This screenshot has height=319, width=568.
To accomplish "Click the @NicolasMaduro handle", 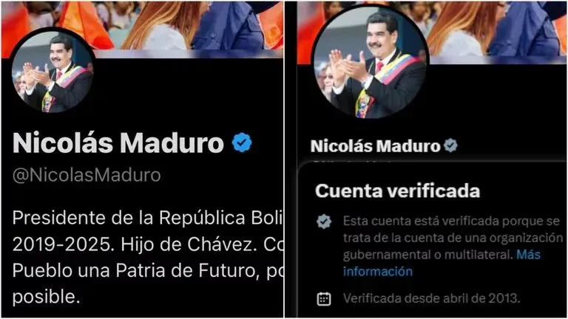I will point(87,175).
